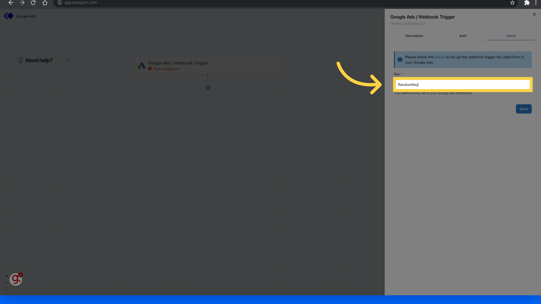Add a step with the plus node
541x304 pixels.
coord(208,88)
